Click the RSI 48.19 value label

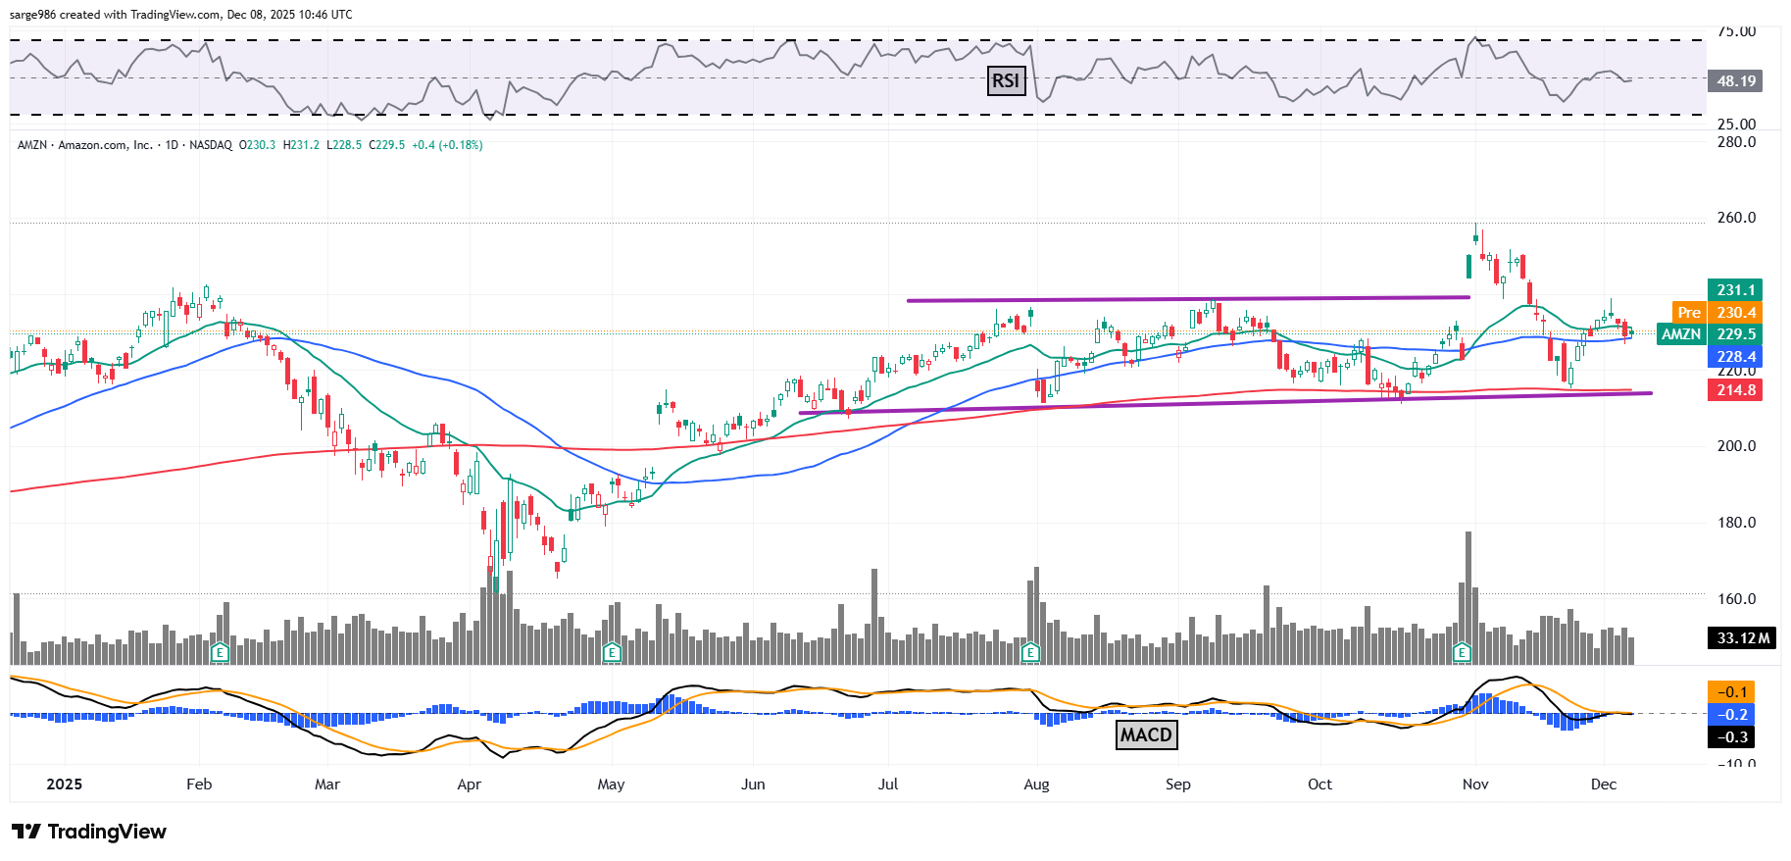(1735, 81)
